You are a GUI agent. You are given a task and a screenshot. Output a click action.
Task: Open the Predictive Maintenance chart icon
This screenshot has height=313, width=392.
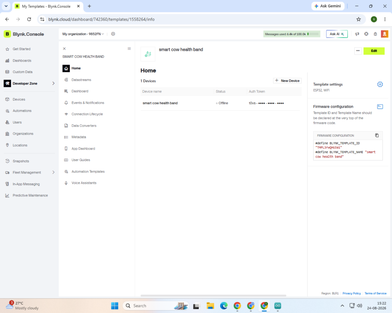coord(7,196)
